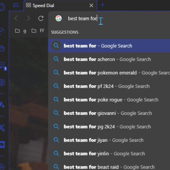The height and width of the screenshot is (170, 170).
Task: Go forward with the forward arrow
Action: pyautogui.click(x=28, y=18)
